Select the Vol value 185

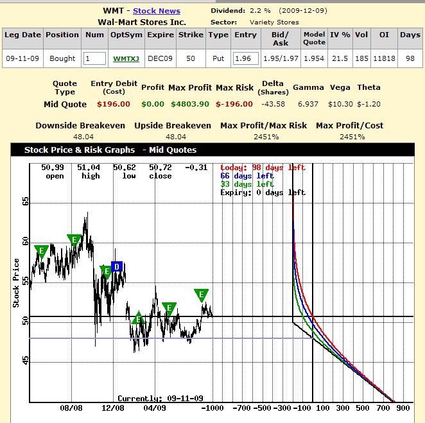[x=361, y=58]
